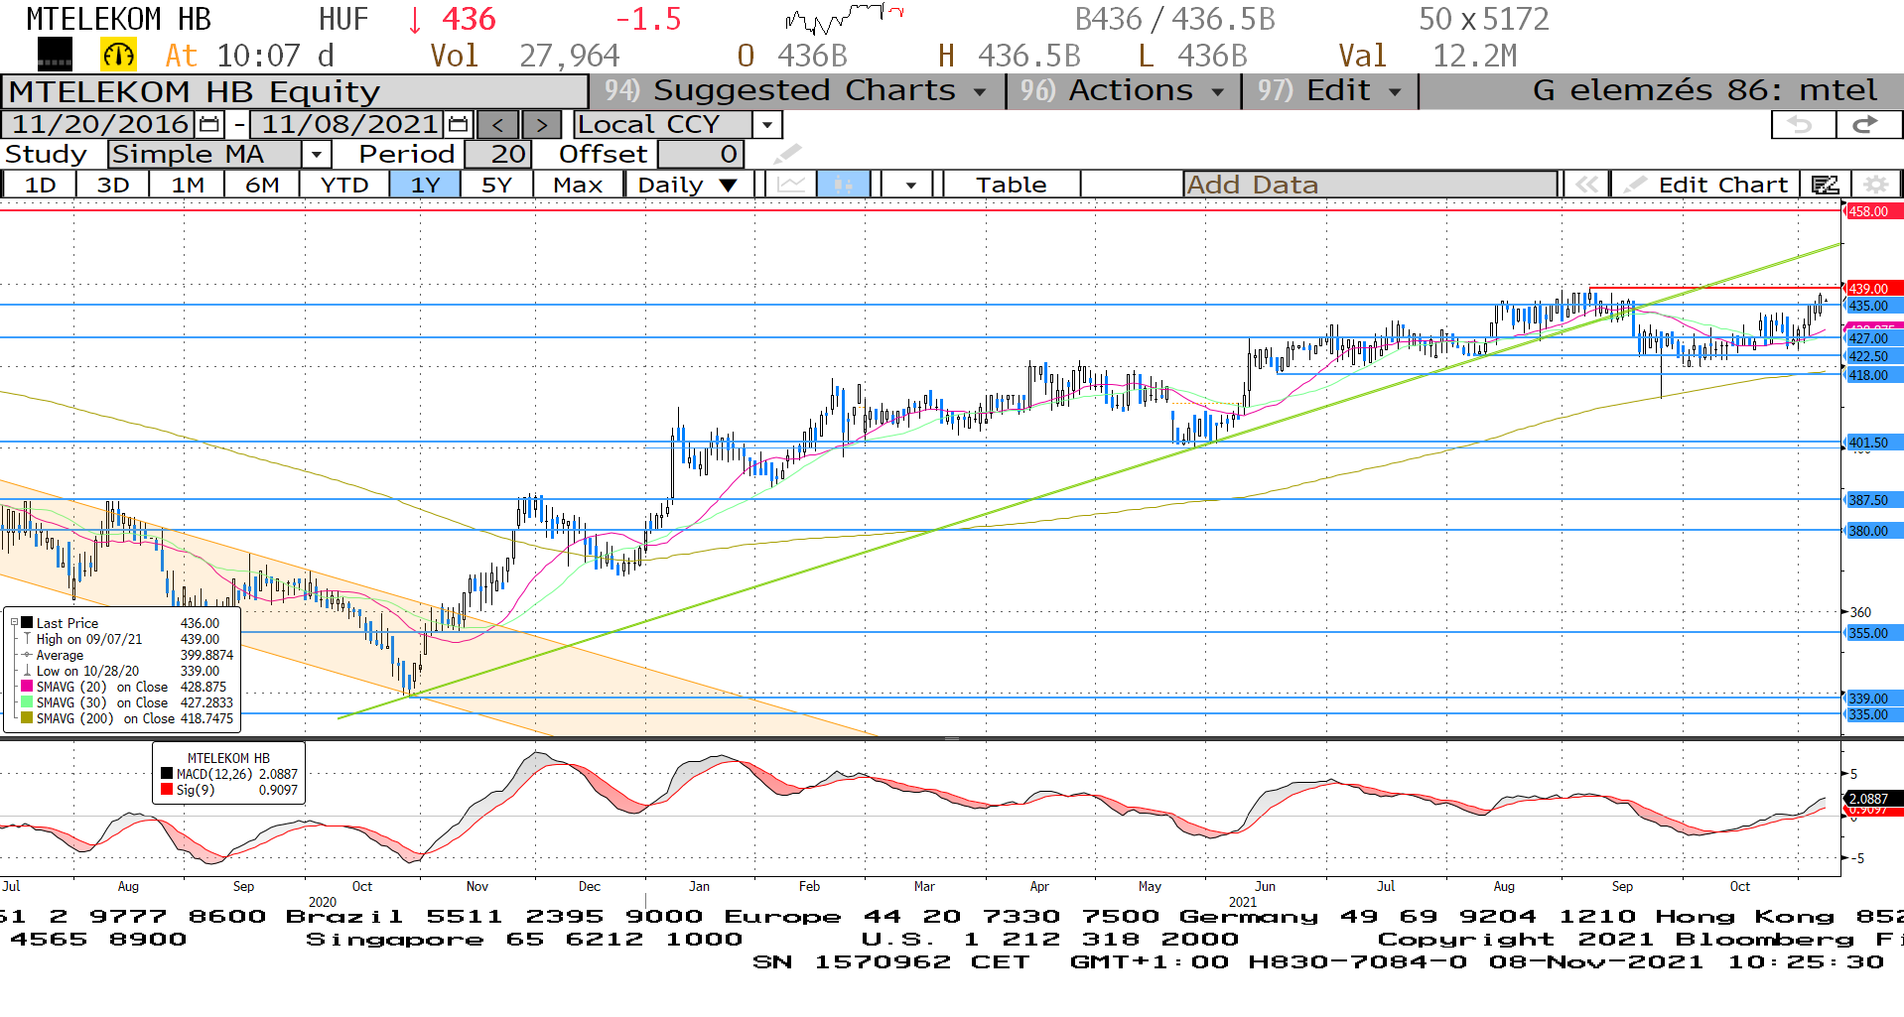Image resolution: width=1904 pixels, height=1017 pixels.
Task: Open the annotation notes icon
Action: pos(1825,185)
